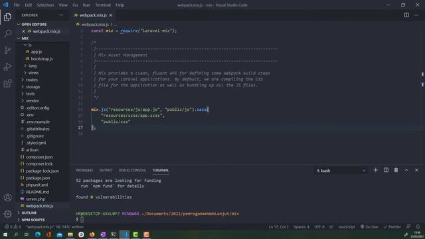
Task: Click the Prettier status bar item
Action: tap(392, 227)
